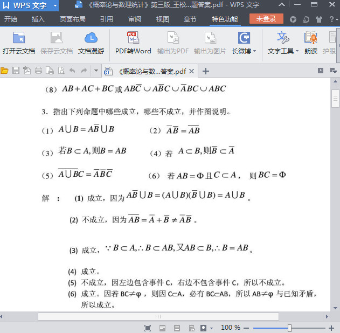Click the horizontal scrollbar thumb
This screenshot has width=340, height=333.
158,316
